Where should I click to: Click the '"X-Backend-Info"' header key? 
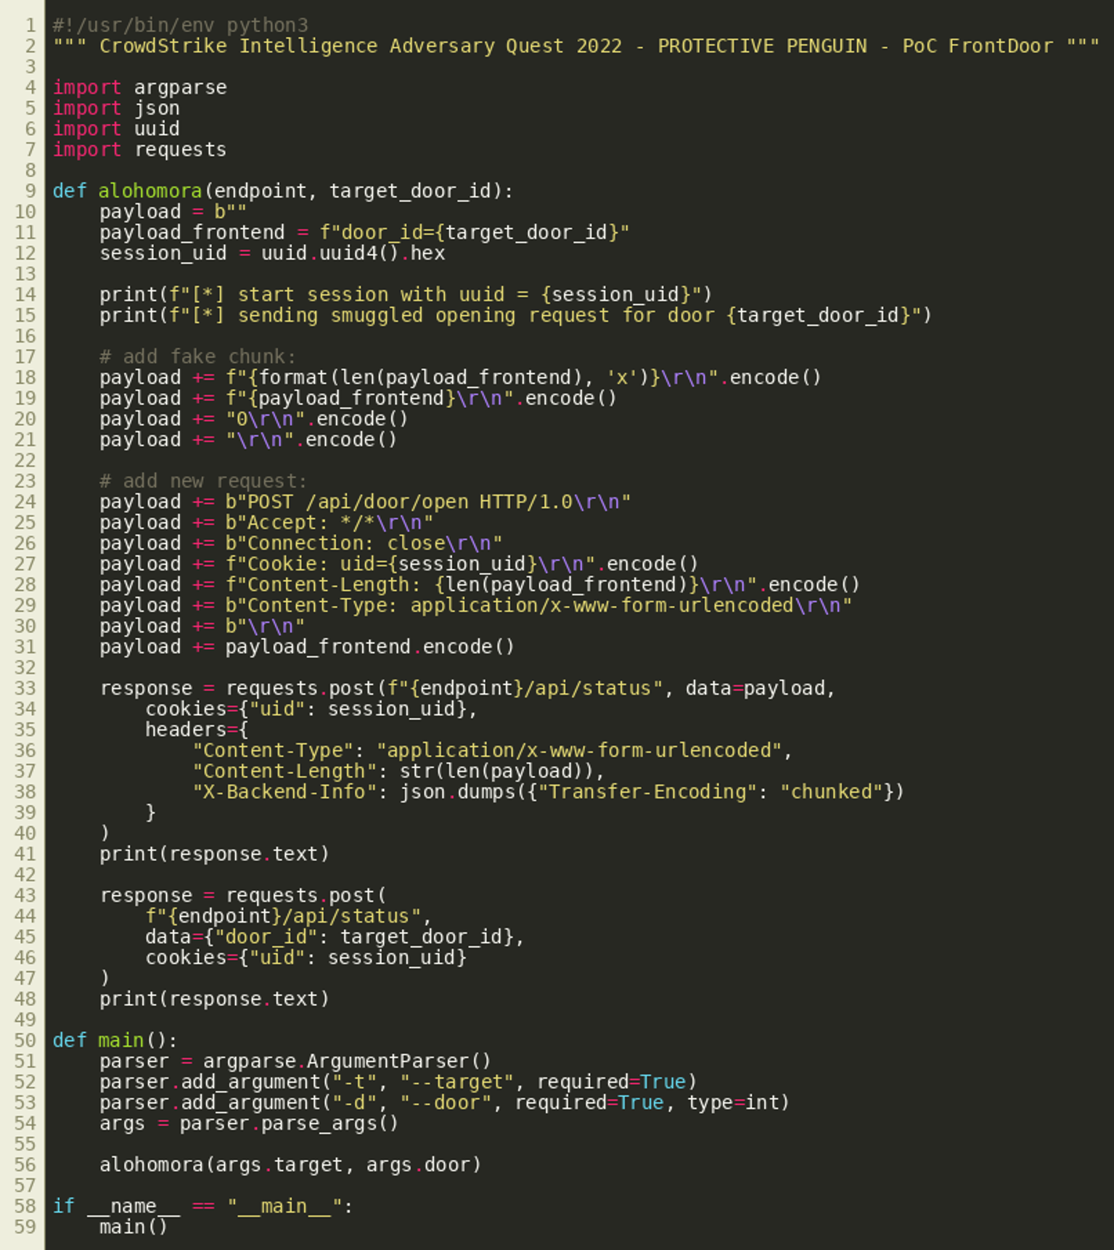284,792
